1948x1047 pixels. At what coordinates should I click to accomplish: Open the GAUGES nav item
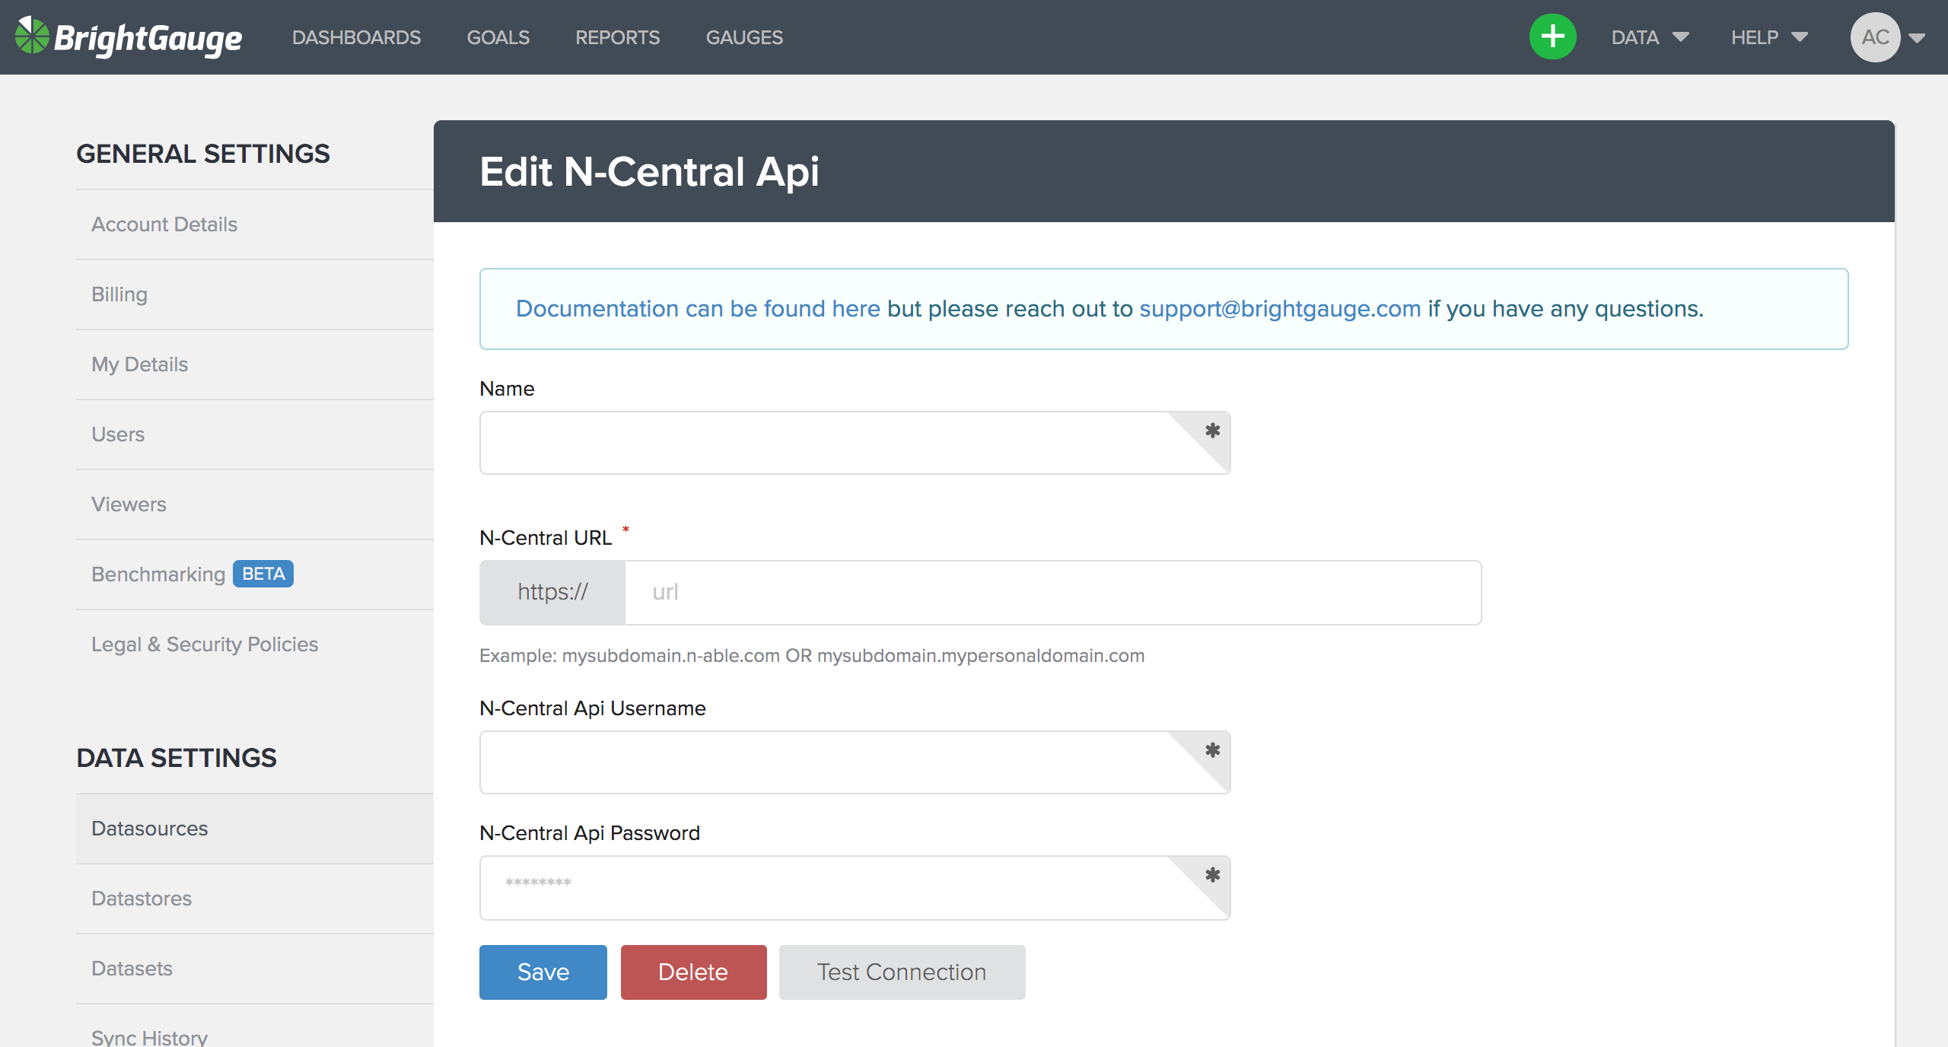744,37
